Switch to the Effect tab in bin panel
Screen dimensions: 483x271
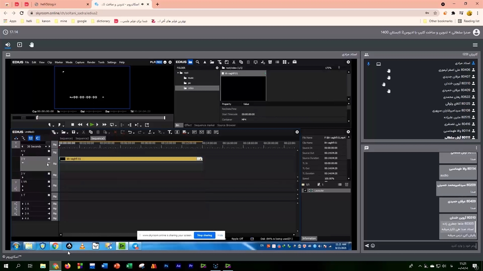[x=188, y=125]
